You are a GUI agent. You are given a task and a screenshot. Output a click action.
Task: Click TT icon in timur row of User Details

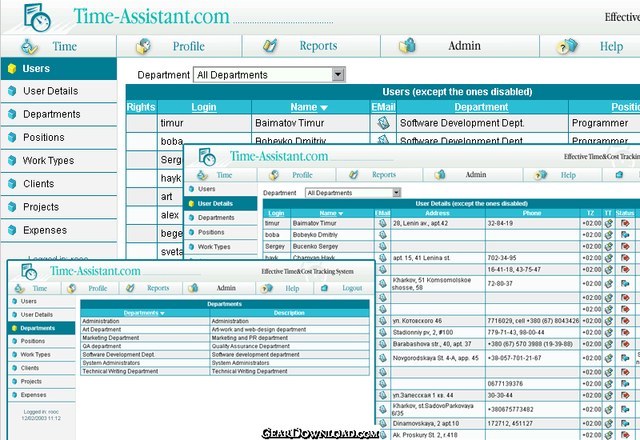point(609,223)
